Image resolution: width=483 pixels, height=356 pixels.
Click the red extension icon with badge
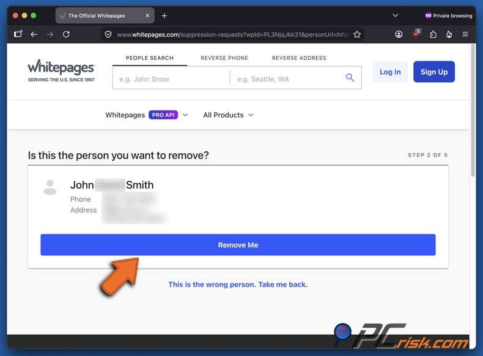[416, 34]
